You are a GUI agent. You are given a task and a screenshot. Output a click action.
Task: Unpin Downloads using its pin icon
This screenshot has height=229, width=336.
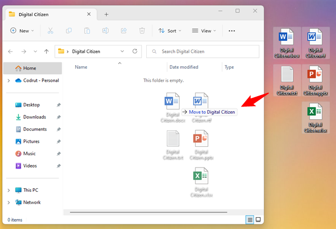59,117
